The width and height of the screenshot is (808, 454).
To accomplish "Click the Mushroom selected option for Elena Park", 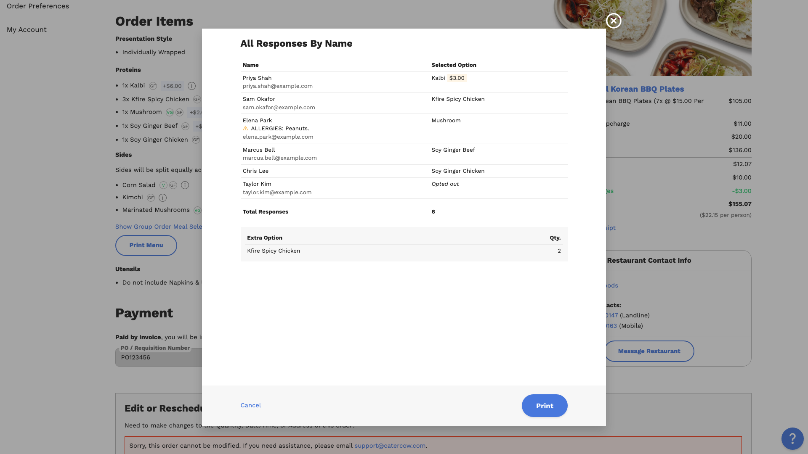I will [x=446, y=120].
